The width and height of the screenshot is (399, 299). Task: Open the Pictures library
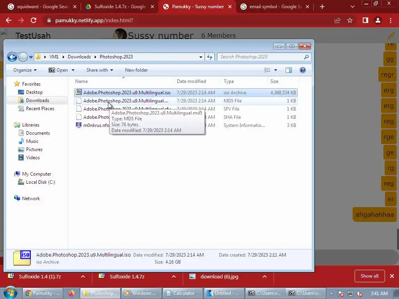(x=34, y=149)
